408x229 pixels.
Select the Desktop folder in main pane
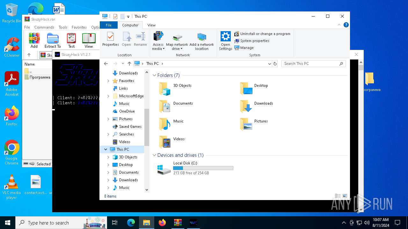coord(254,89)
